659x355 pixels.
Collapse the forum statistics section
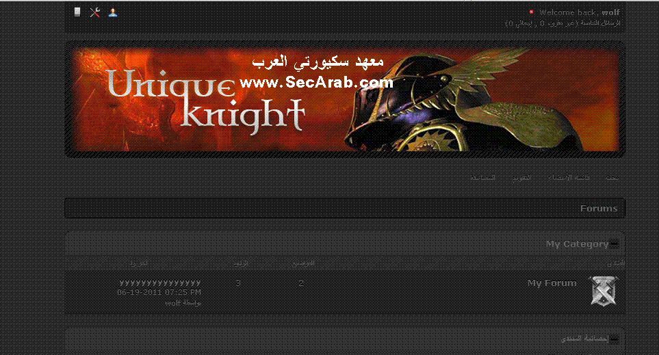(614, 339)
